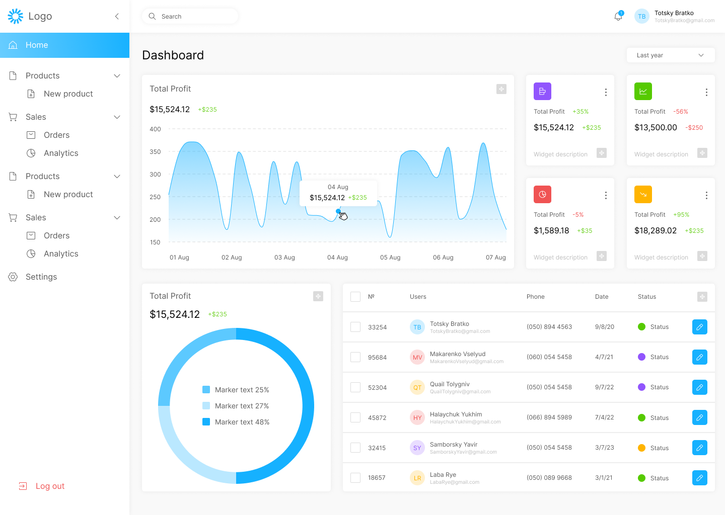
Task: Click the purple chart widget icon
Action: click(x=542, y=91)
